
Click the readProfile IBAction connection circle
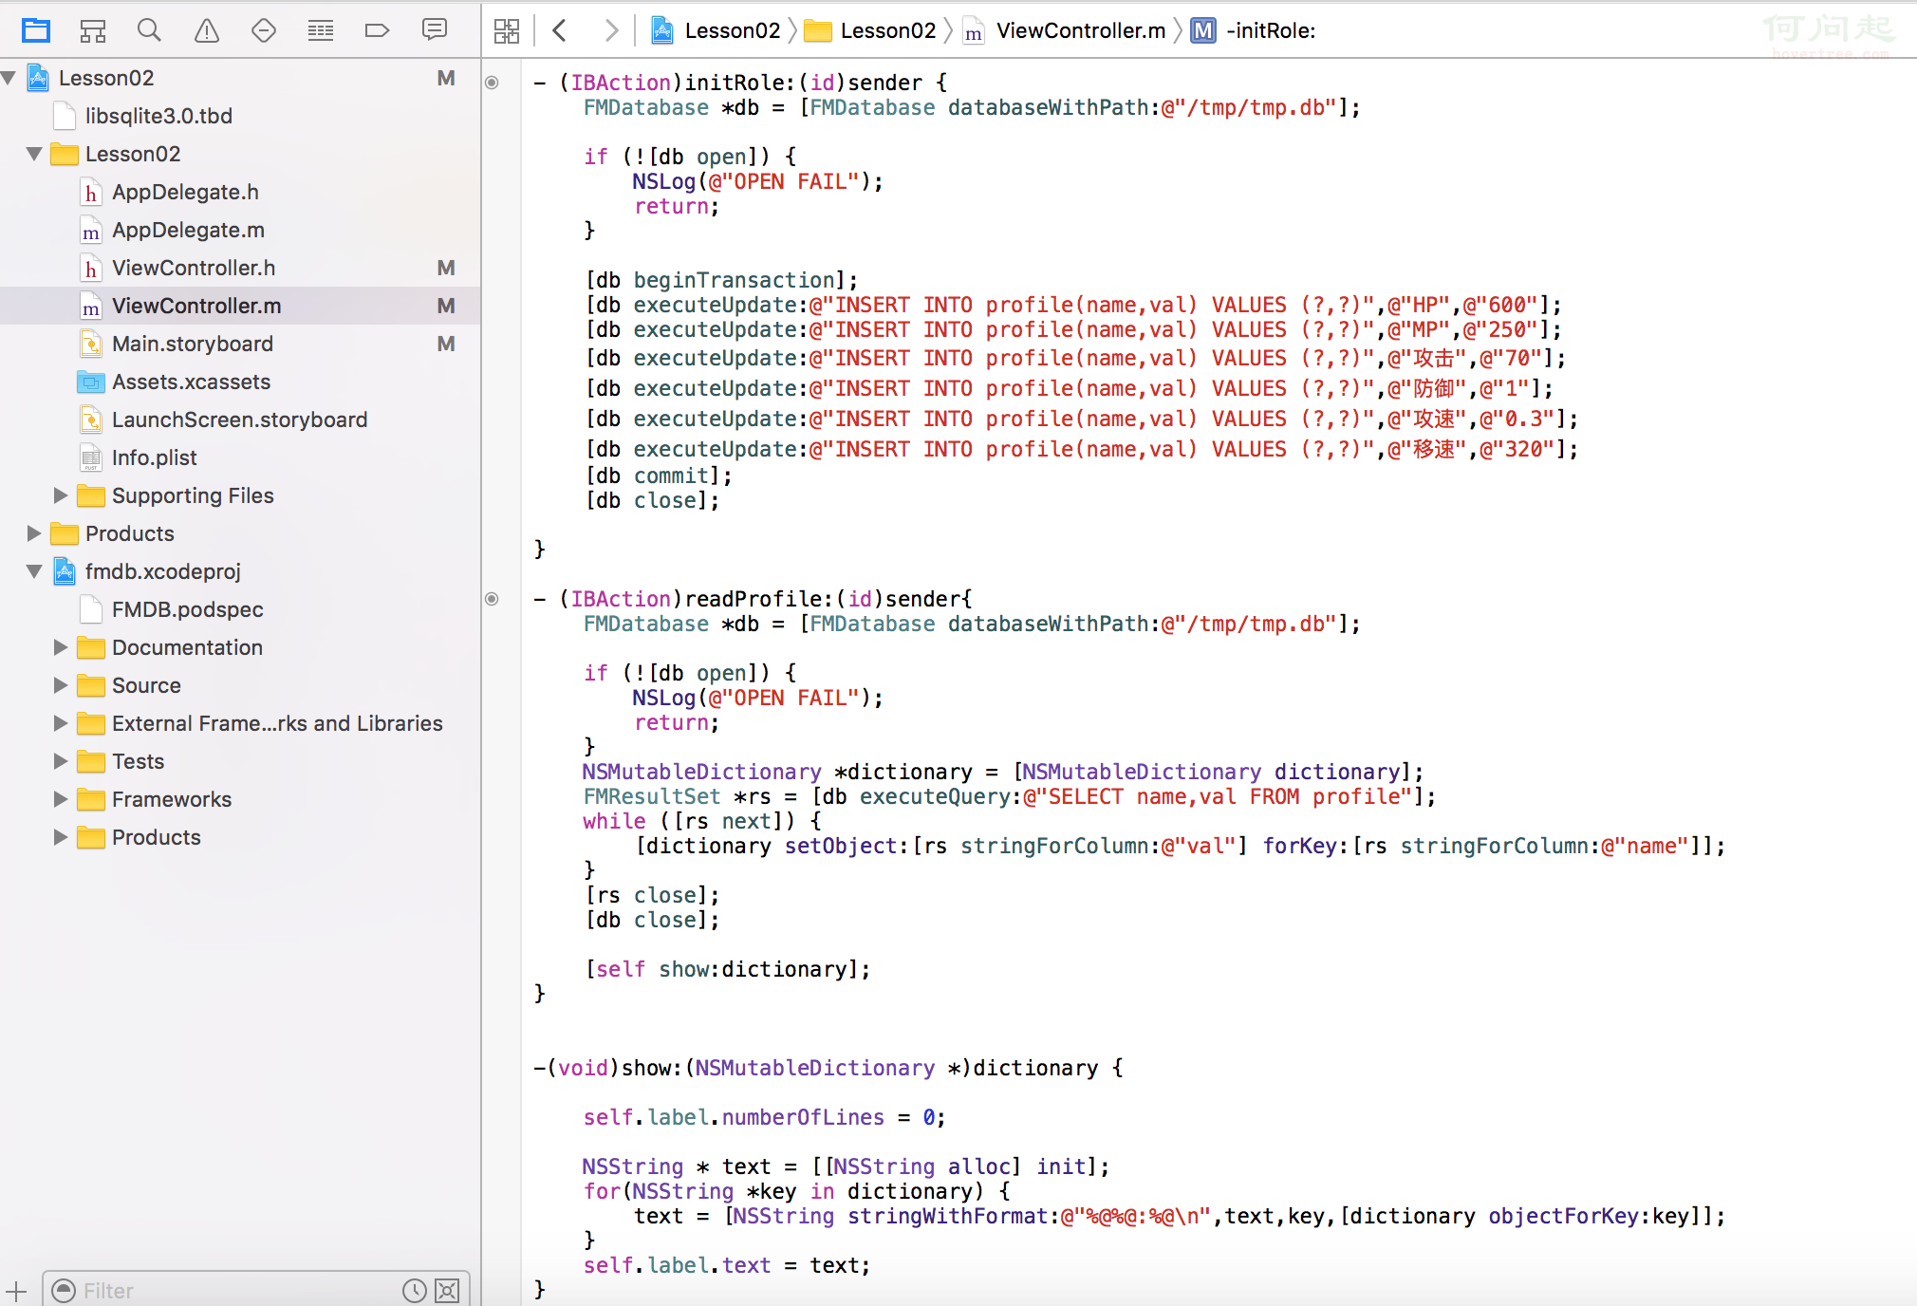[x=492, y=599]
